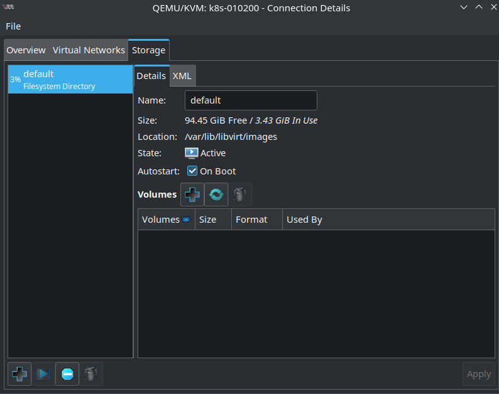This screenshot has height=394, width=499.
Task: Delete volume using trash icon beside refresh
Action: (240, 194)
